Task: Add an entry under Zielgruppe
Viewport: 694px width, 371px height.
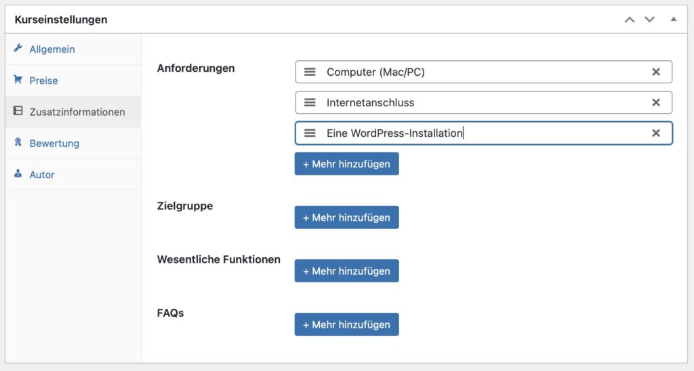Action: tap(346, 217)
